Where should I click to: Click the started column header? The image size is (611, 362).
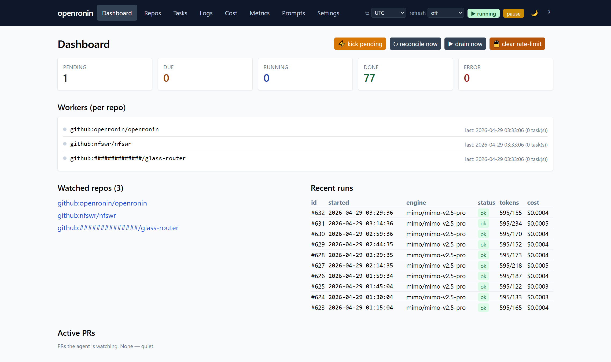tap(338, 203)
